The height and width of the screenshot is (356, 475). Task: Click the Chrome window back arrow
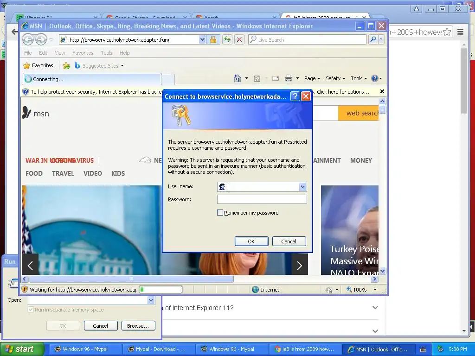click(14, 32)
